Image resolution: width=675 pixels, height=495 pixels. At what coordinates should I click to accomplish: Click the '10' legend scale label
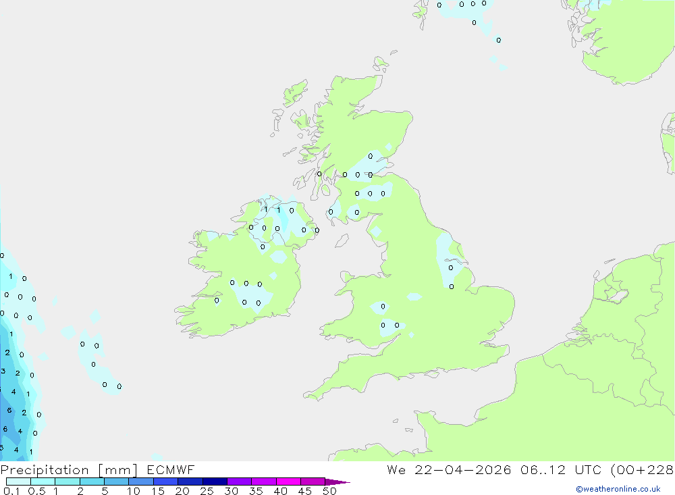click(134, 491)
